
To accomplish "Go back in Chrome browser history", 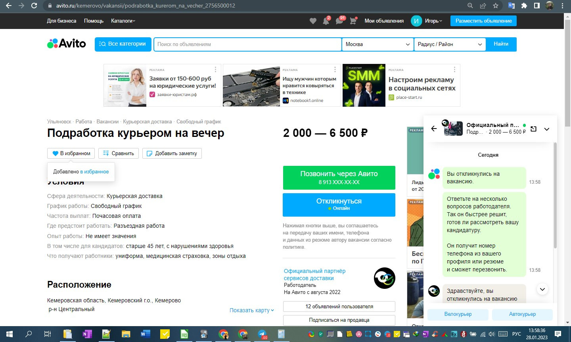I will tap(9, 6).
